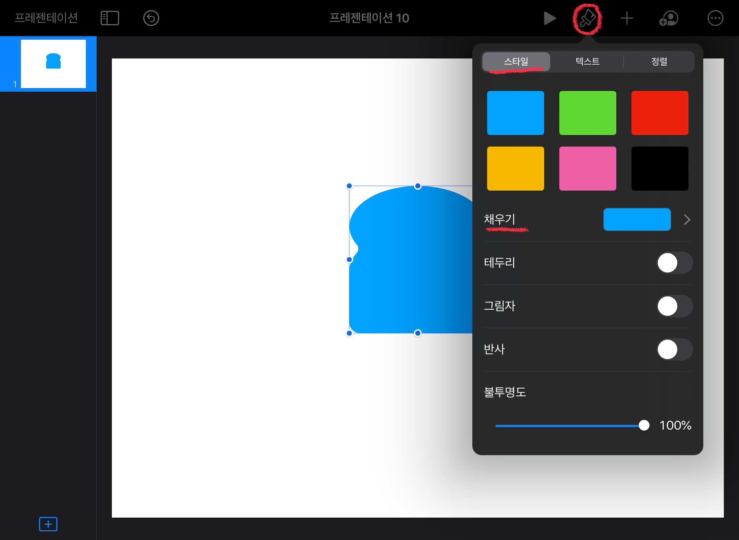Screen dimensions: 739x540
Task: Click the plus Insert icon in toolbar
Action: (x=627, y=18)
